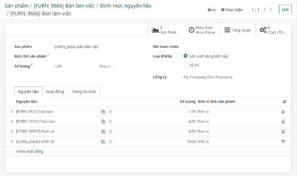Switch to the Thông tin khác tab
Viewport: 297px width, 176px height.
coord(84,92)
